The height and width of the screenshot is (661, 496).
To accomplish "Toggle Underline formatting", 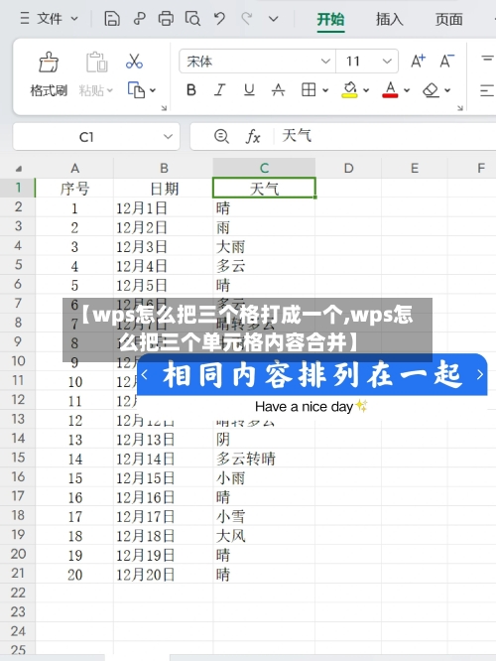I will pos(249,89).
